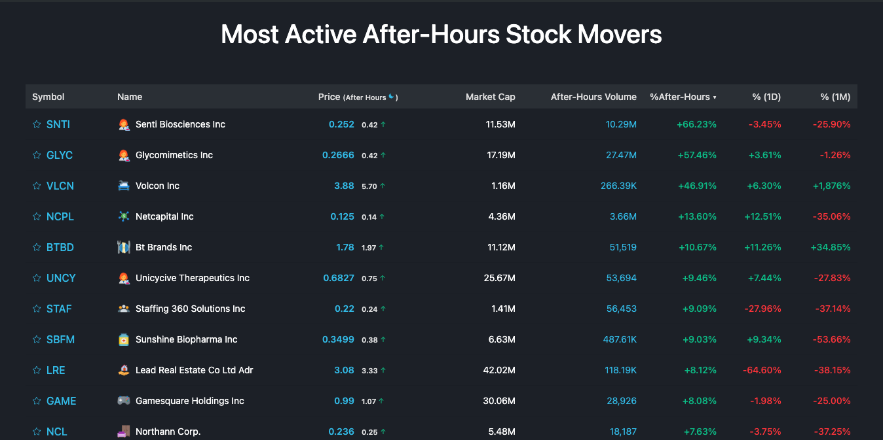Click the %After-Hours sort arrow
Screen dimensions: 883x440
(714, 96)
